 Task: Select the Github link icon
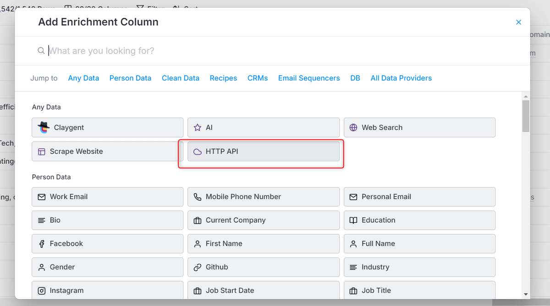point(198,267)
